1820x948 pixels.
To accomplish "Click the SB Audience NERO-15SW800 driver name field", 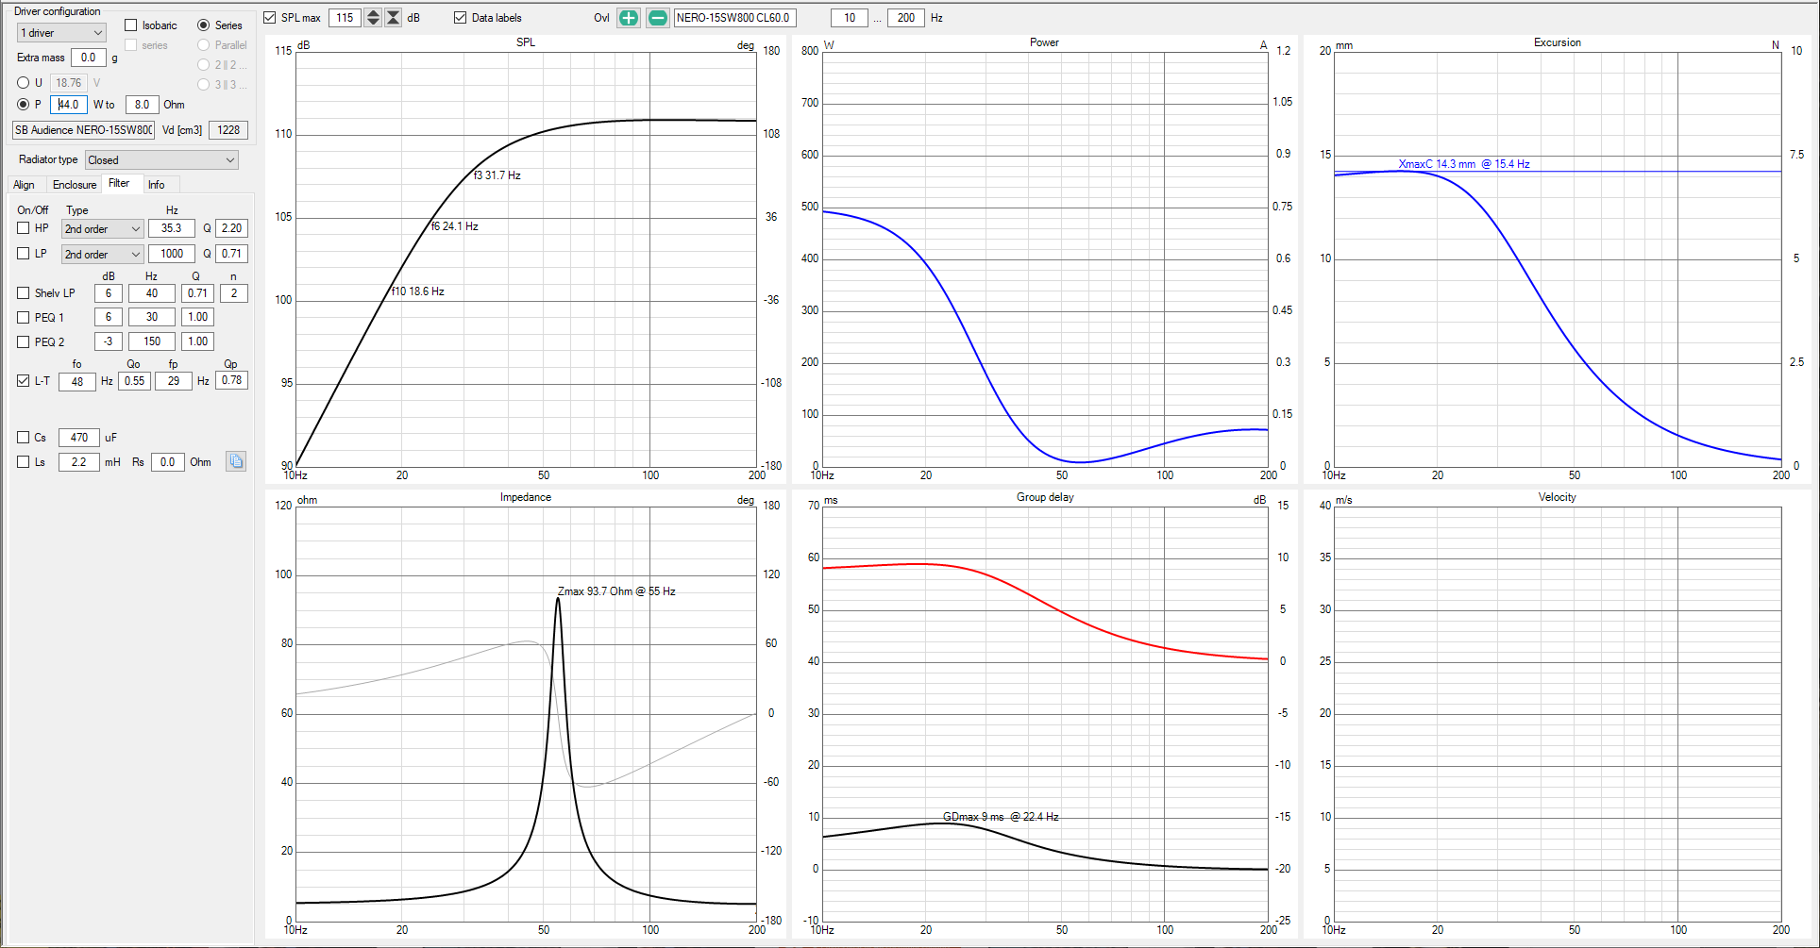I will (83, 130).
